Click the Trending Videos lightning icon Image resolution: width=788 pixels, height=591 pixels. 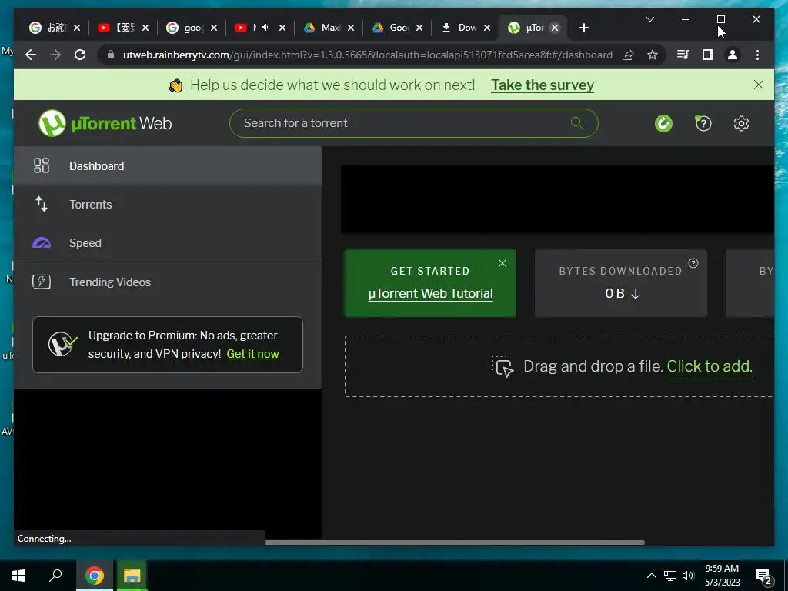tap(42, 282)
